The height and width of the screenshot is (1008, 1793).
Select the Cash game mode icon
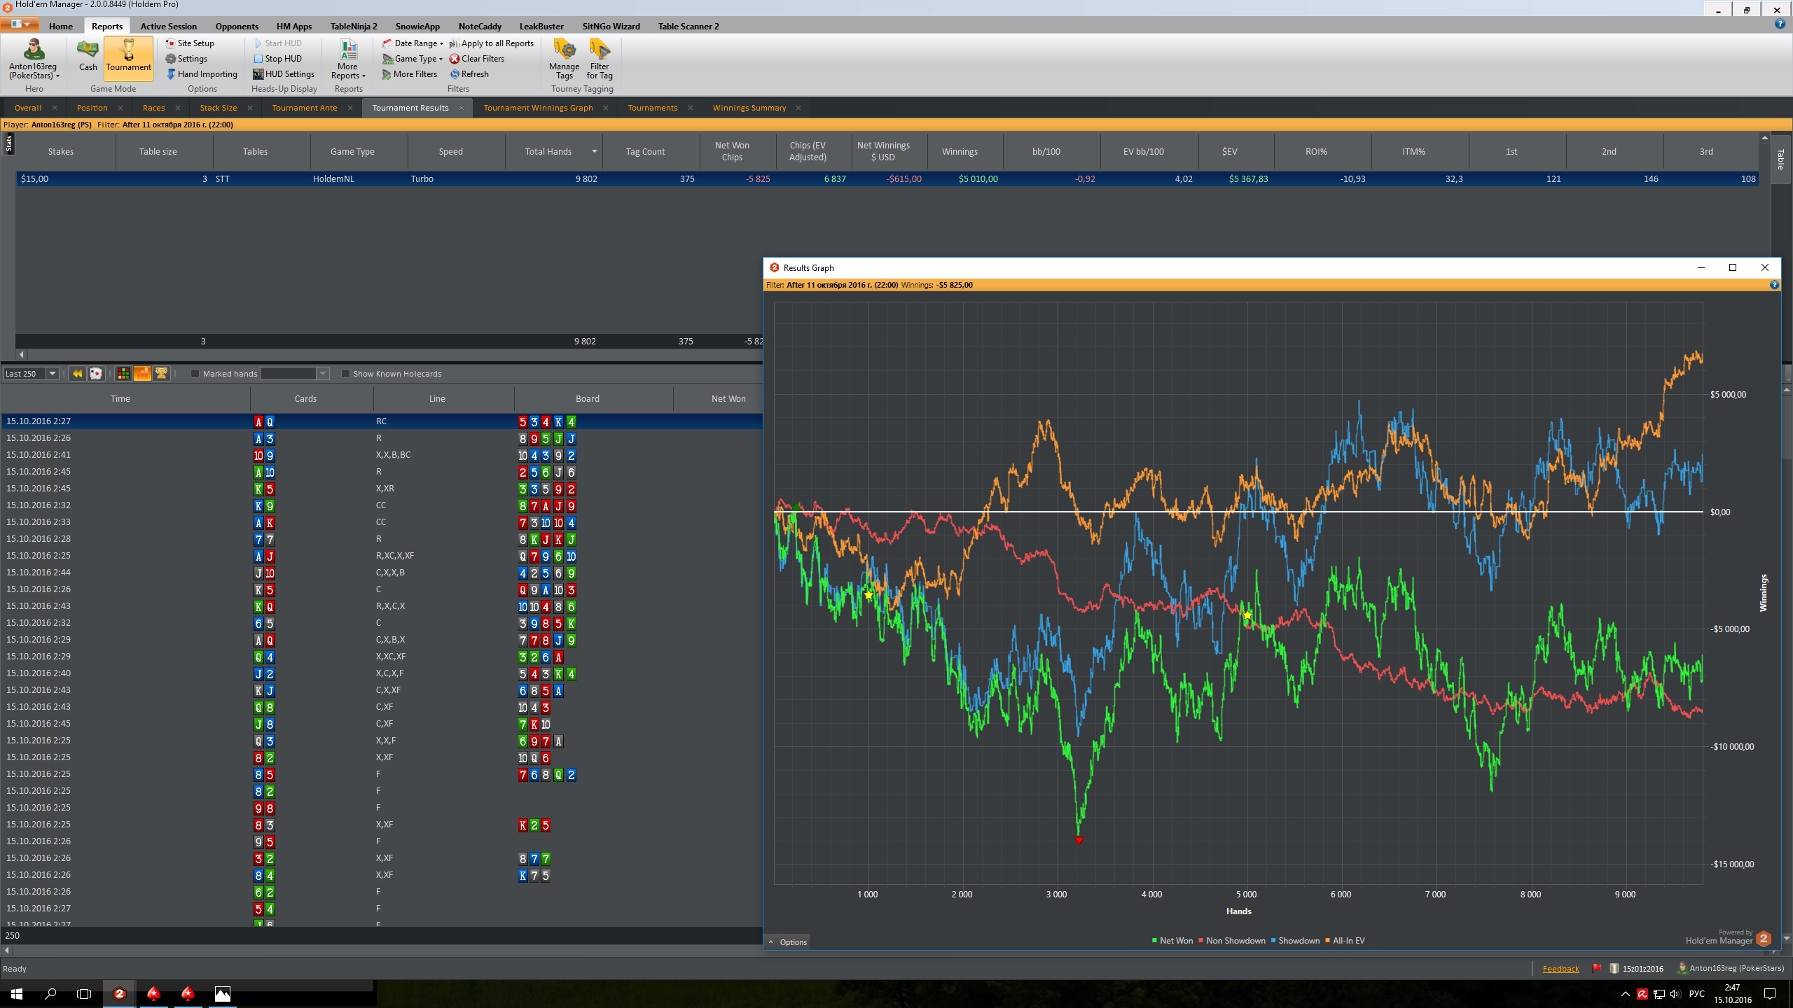[x=88, y=50]
